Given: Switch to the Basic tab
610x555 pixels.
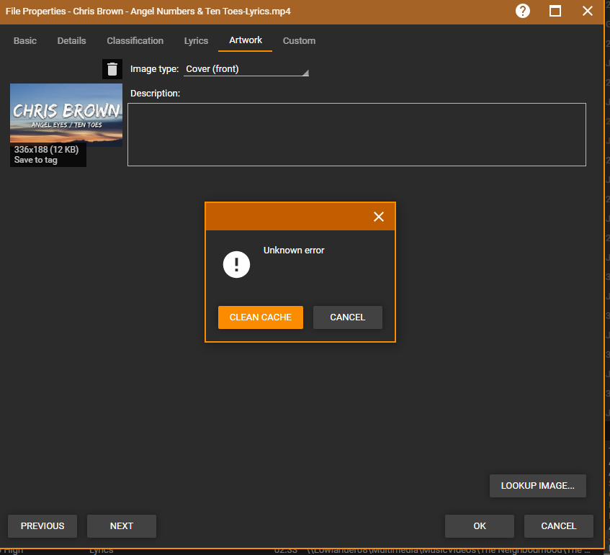Looking at the screenshot, I should pos(25,41).
